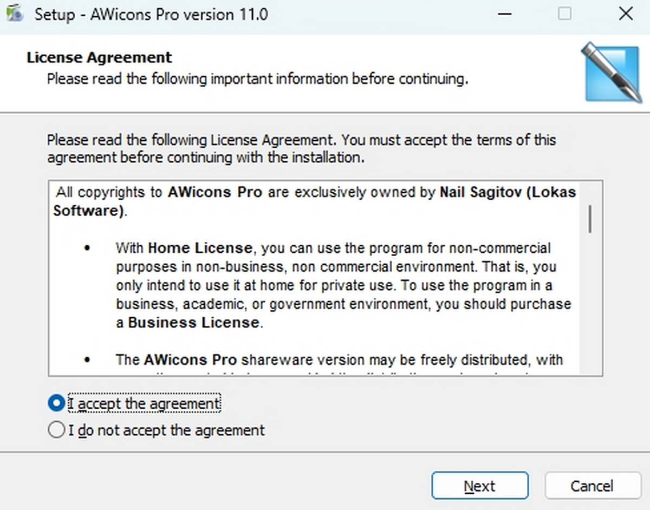Click the disabled maximize window button
The width and height of the screenshot is (650, 510).
pos(564,14)
